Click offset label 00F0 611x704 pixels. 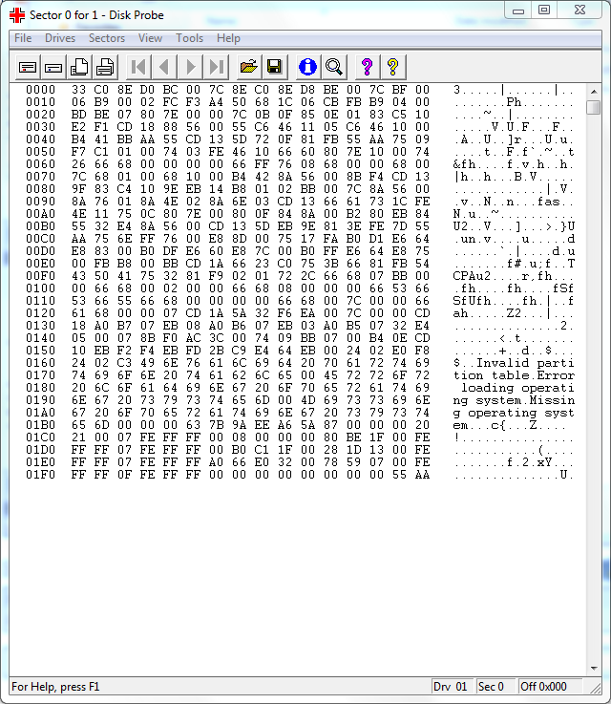point(40,276)
